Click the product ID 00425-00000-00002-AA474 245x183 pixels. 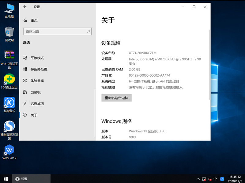149,75
